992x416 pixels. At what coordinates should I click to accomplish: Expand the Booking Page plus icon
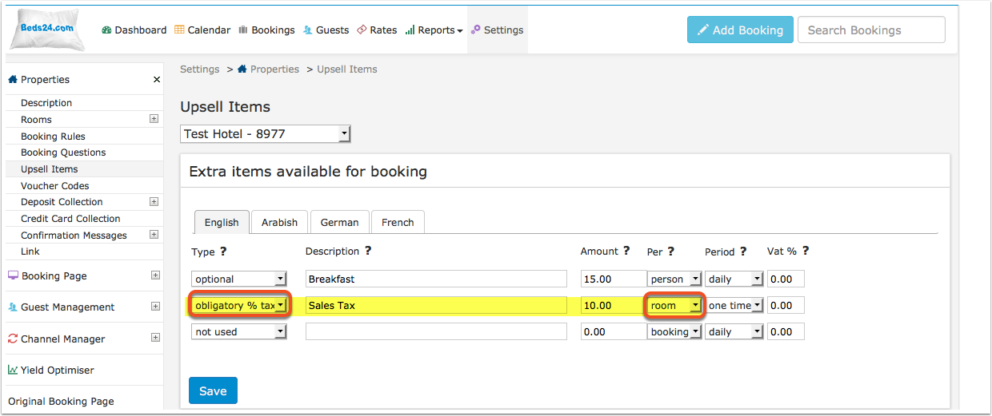[155, 275]
